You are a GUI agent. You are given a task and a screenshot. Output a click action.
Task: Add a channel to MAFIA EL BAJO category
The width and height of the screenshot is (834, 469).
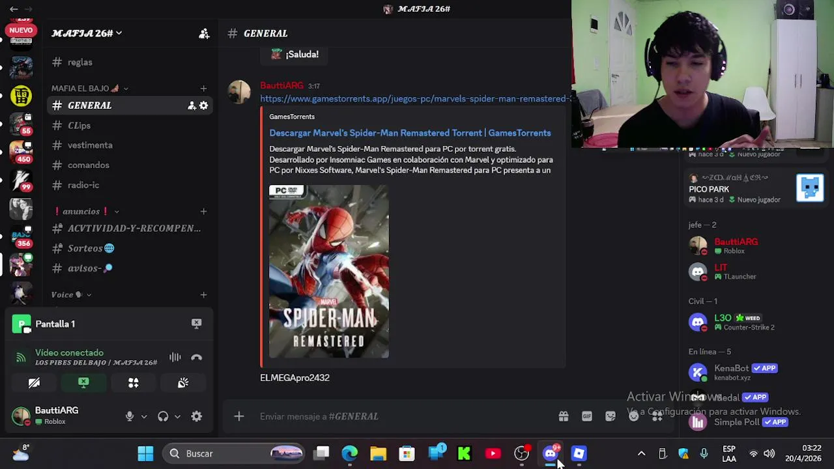[x=203, y=89]
